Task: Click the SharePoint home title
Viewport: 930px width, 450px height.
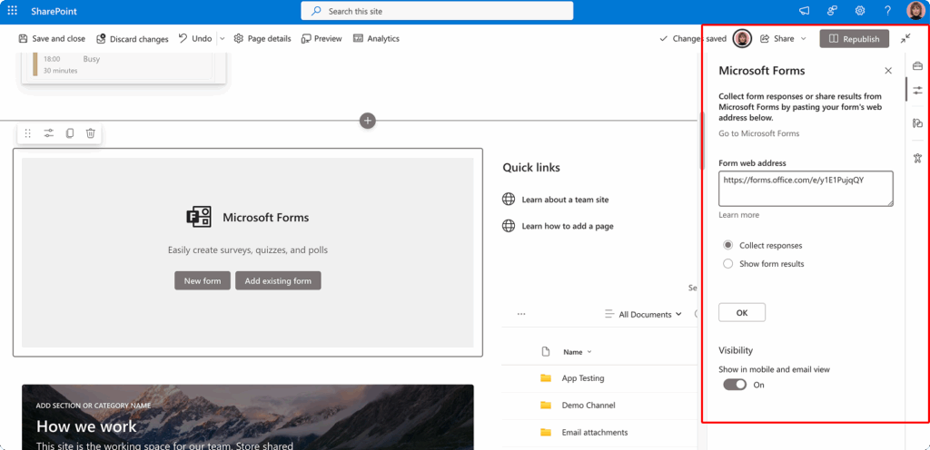Action: (54, 11)
